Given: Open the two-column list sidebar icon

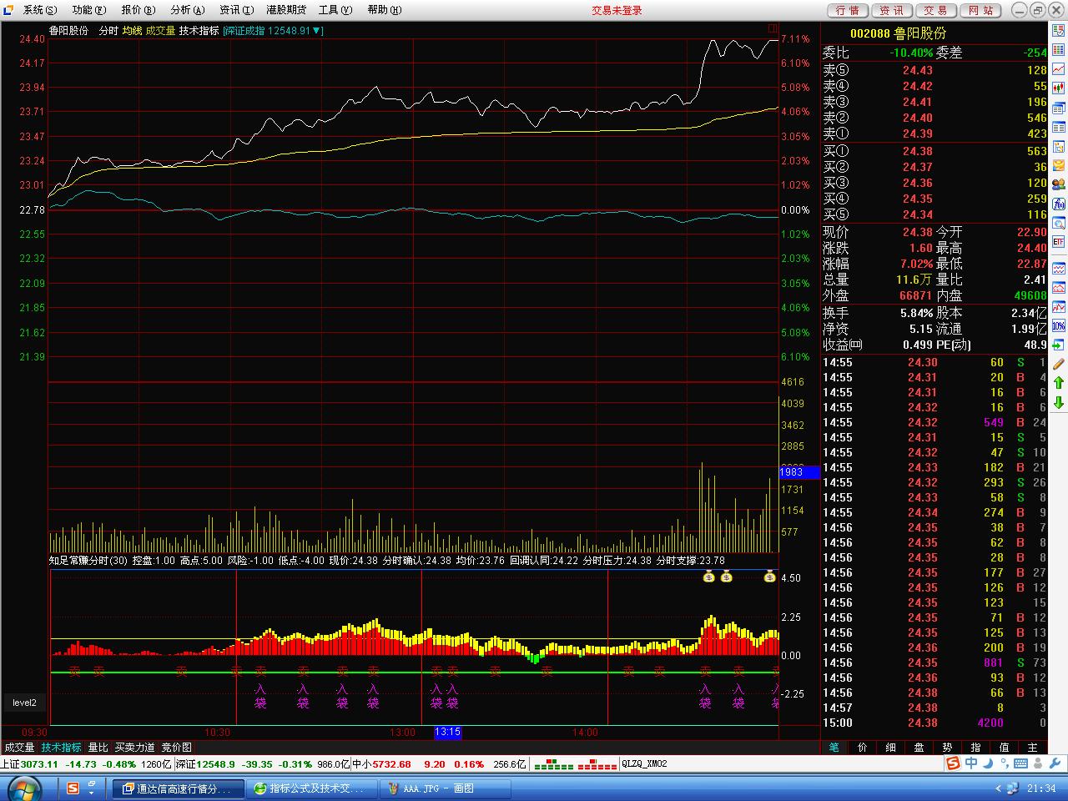Looking at the screenshot, I should tap(1059, 128).
